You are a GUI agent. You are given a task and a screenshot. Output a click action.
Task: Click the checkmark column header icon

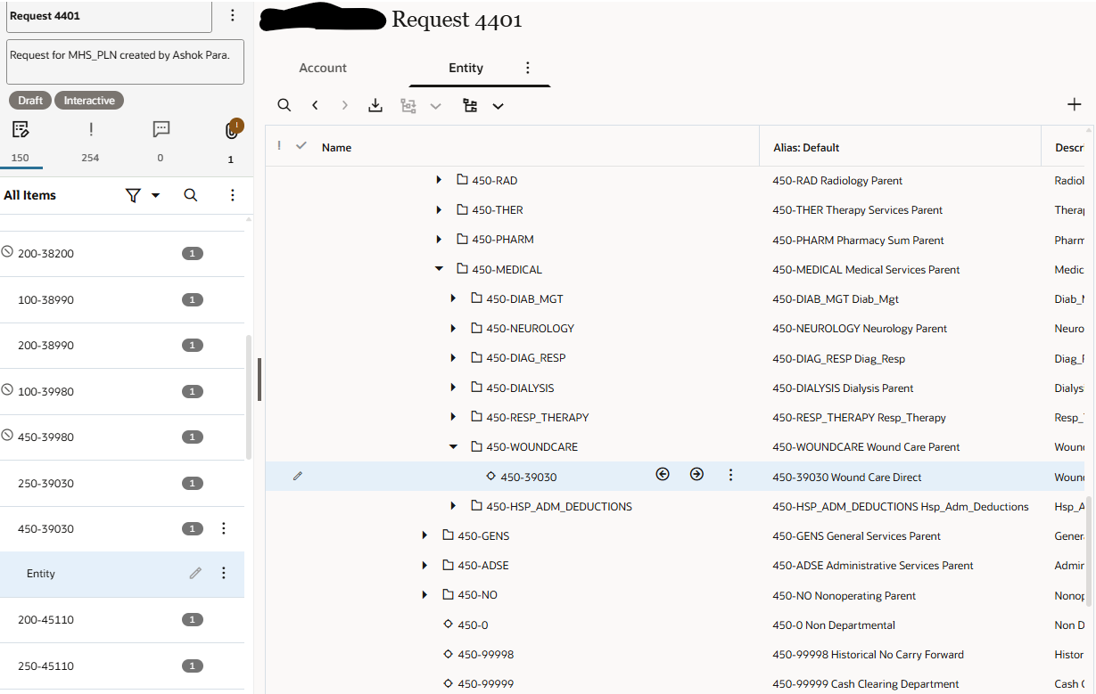pos(301,146)
